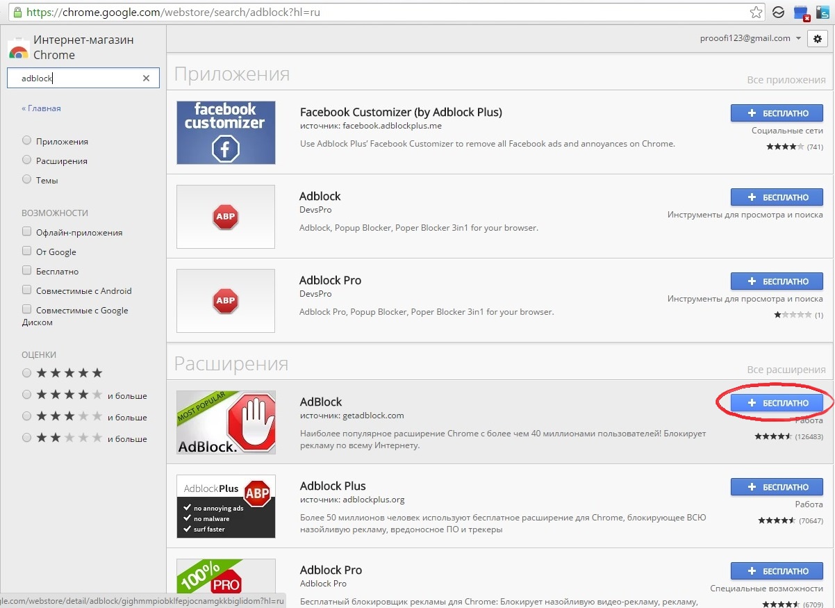The height and width of the screenshot is (608, 835).
Task: Open the AdBlock extension title
Action: click(x=321, y=402)
